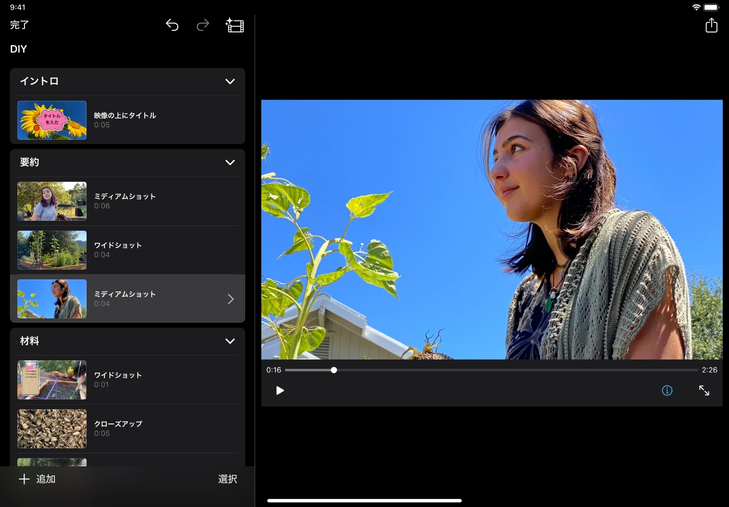Collapse the イントロ section

tap(230, 81)
